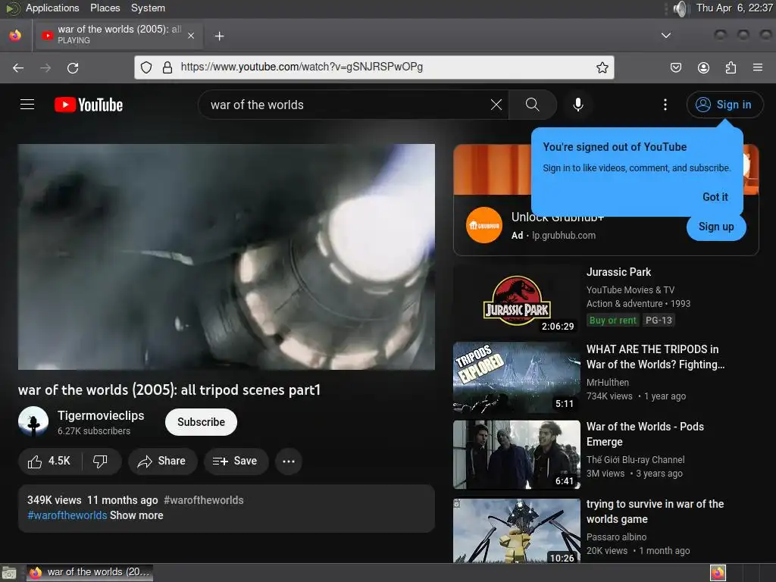Reload the page with the refresh icon
Viewport: 776px width, 582px height.
73,67
